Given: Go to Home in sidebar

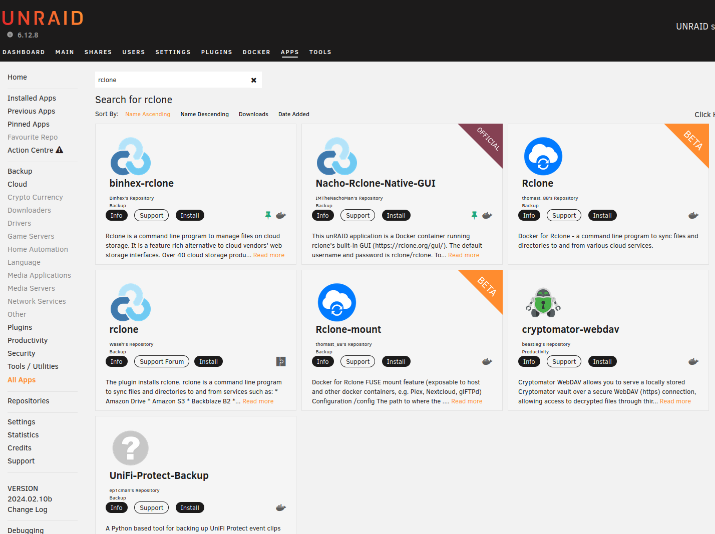Looking at the screenshot, I should [18, 77].
